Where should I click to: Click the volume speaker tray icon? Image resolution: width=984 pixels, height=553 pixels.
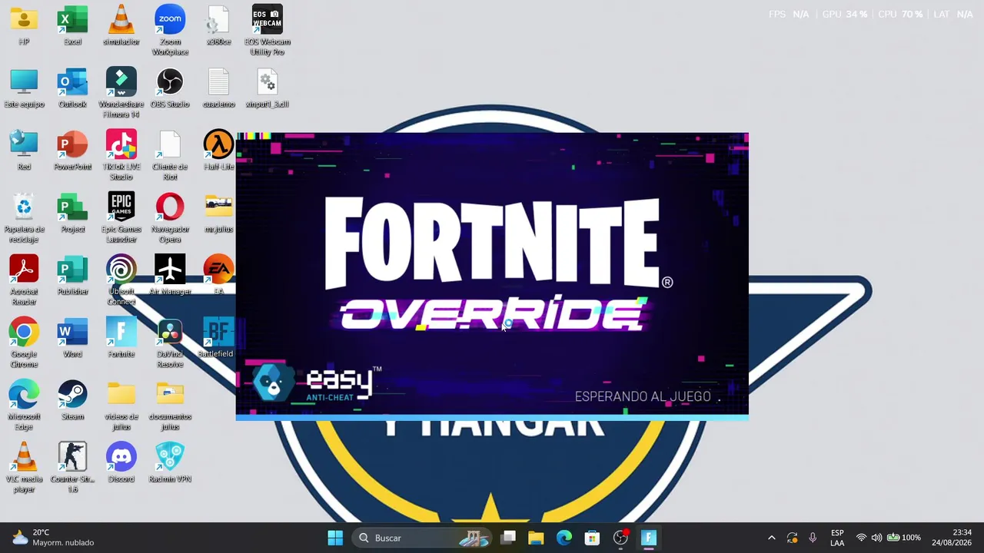(x=876, y=538)
